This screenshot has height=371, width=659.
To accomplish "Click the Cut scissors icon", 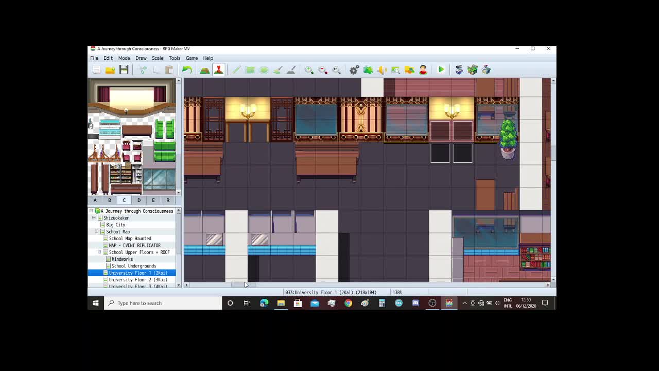I will click(143, 70).
